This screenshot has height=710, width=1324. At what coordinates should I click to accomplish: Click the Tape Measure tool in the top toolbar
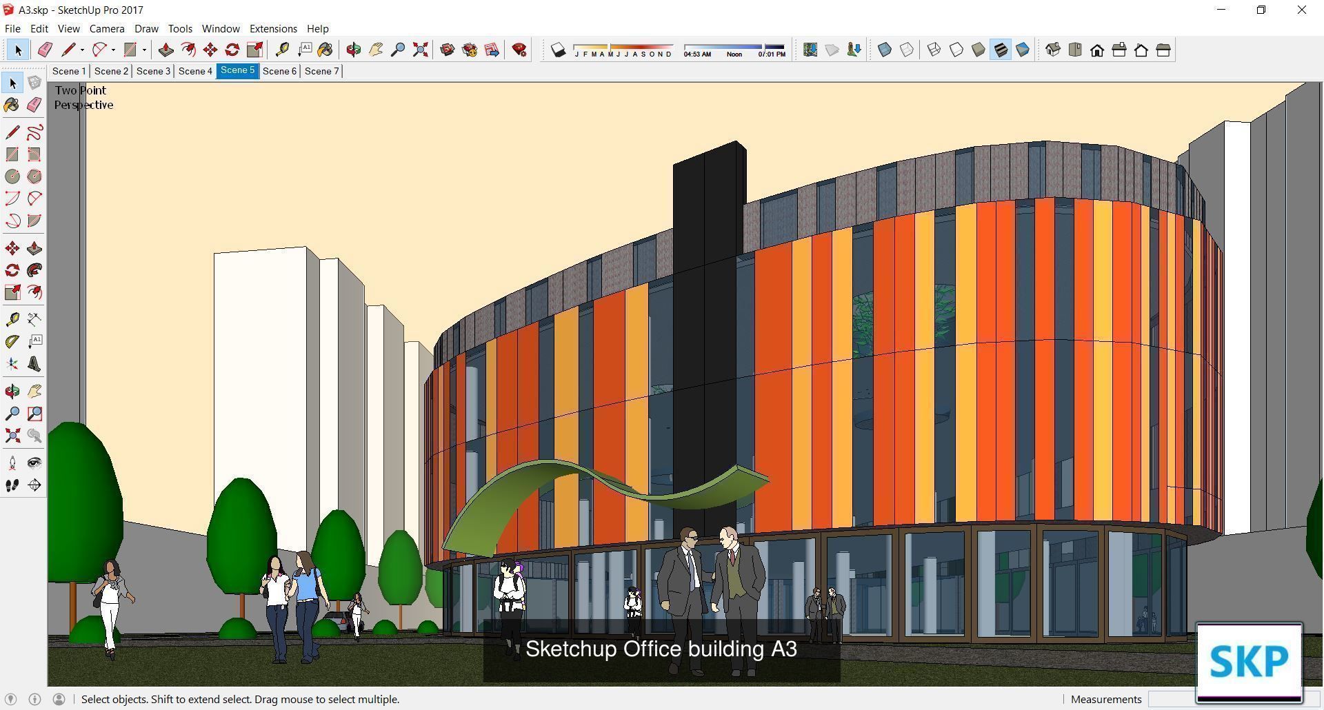click(x=282, y=50)
